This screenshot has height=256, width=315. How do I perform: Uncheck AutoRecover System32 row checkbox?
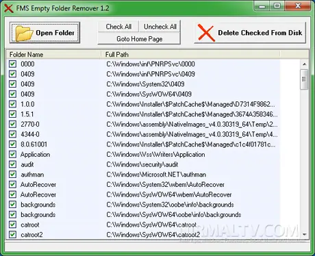12,184
